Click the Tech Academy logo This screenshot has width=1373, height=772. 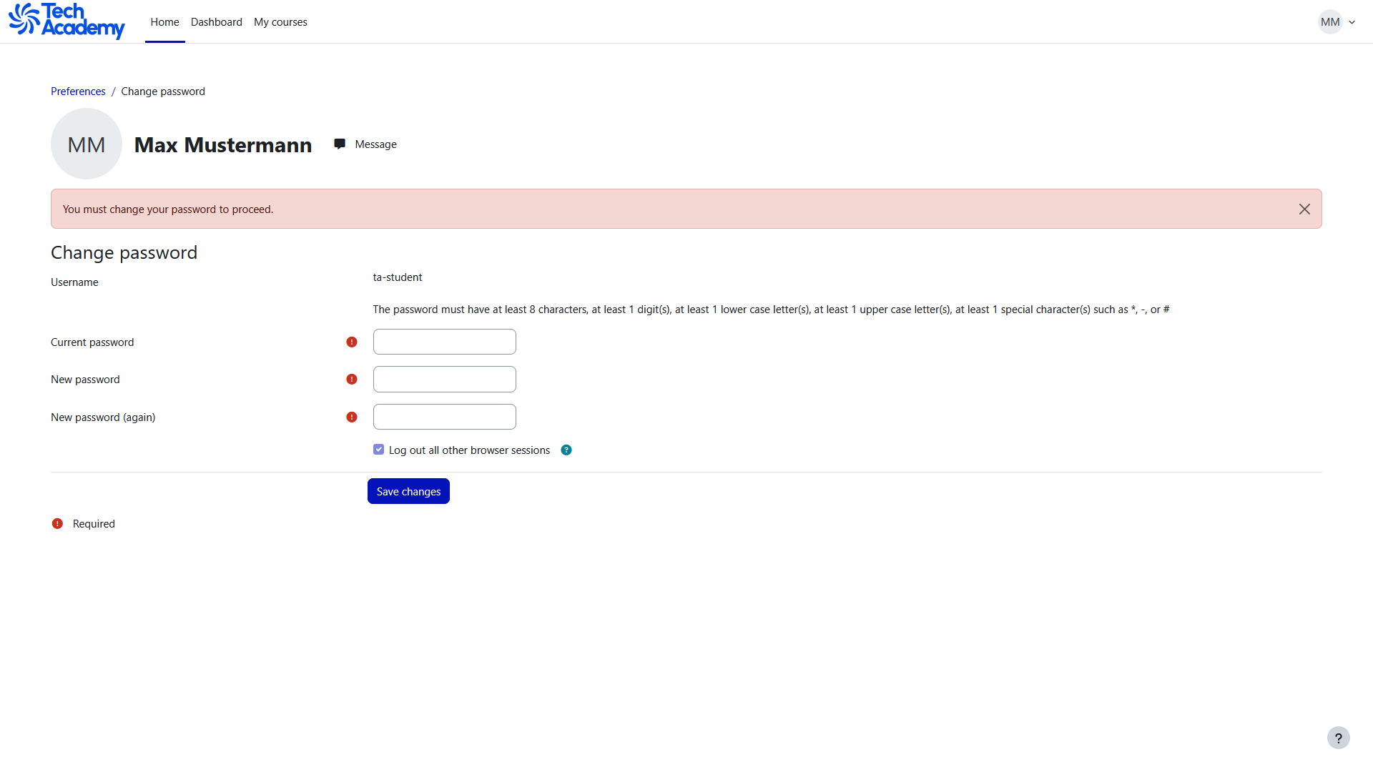coord(67,21)
